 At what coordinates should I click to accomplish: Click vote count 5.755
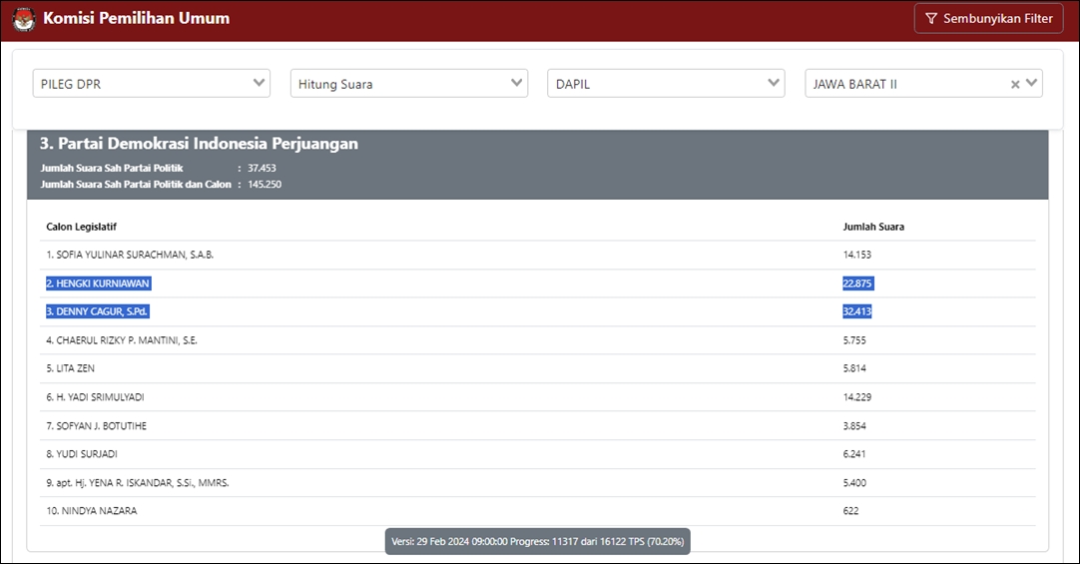click(x=854, y=340)
